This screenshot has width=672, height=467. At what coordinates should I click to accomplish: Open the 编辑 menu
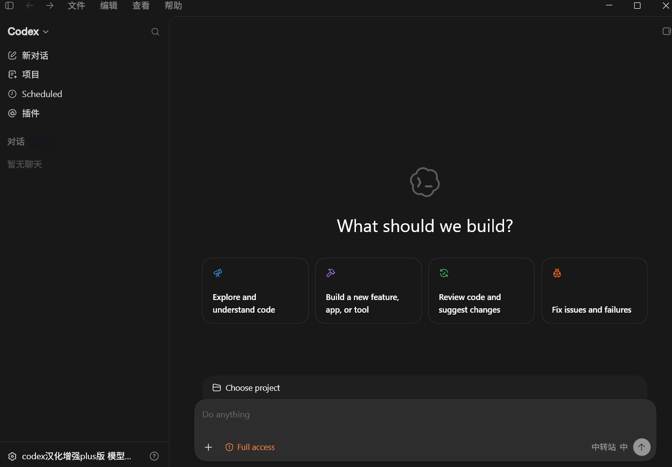tap(109, 6)
